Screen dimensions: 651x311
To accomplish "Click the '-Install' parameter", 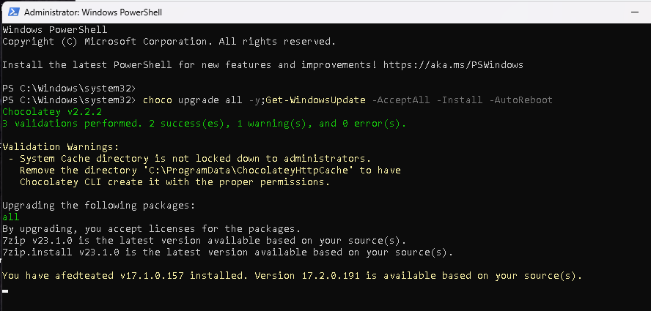I will [459, 100].
